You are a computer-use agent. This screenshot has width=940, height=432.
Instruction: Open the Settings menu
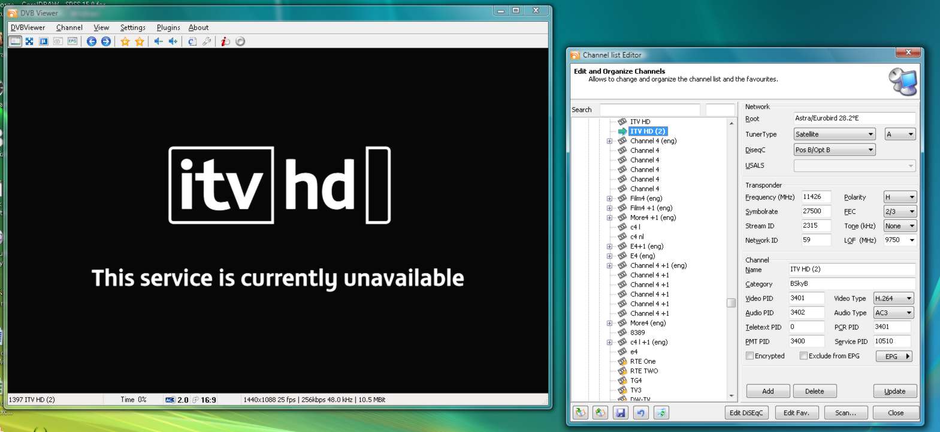click(133, 28)
